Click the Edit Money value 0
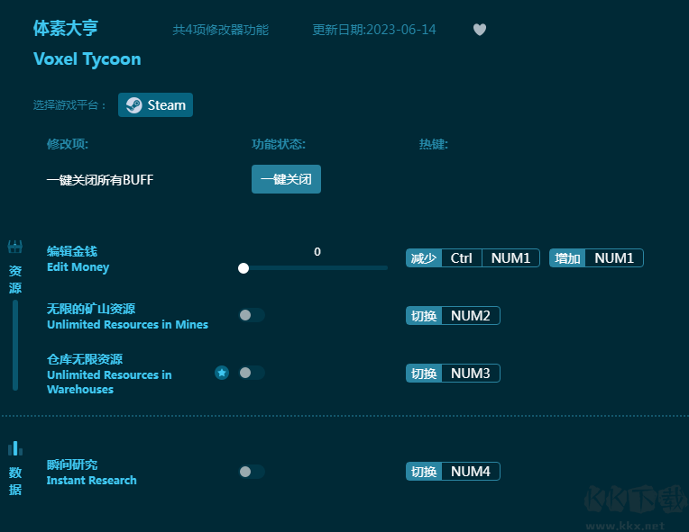The height and width of the screenshot is (532, 689). click(x=317, y=252)
